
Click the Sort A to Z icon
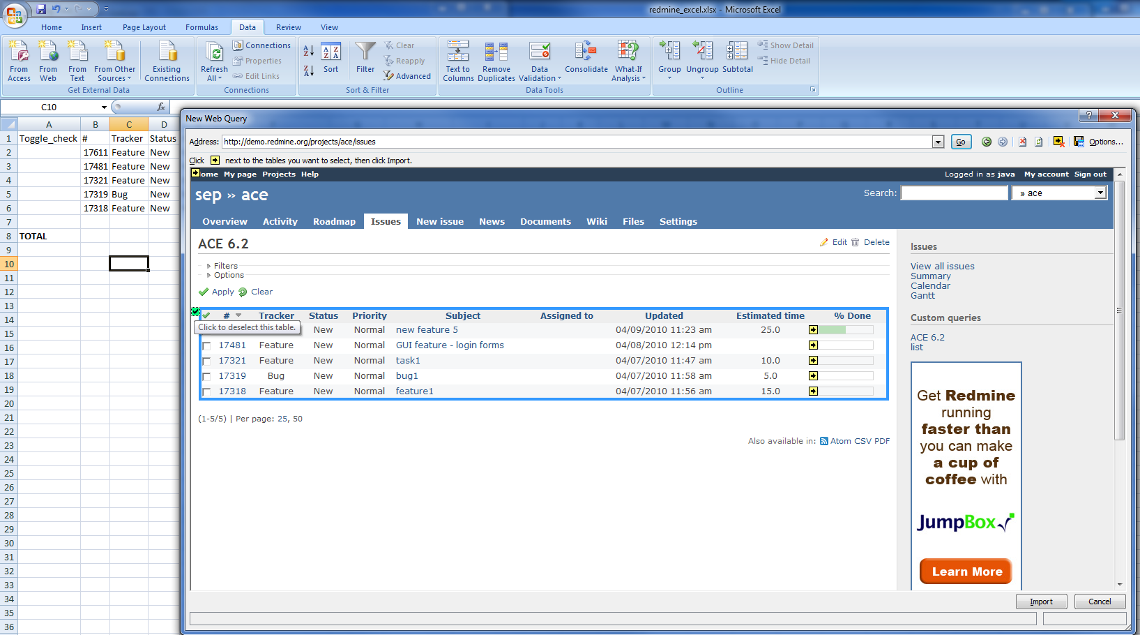coord(308,51)
